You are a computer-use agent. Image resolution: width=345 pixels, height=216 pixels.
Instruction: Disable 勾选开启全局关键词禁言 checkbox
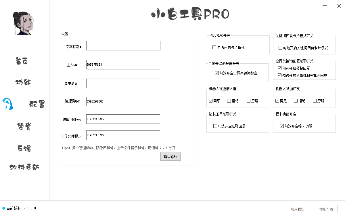point(217,73)
